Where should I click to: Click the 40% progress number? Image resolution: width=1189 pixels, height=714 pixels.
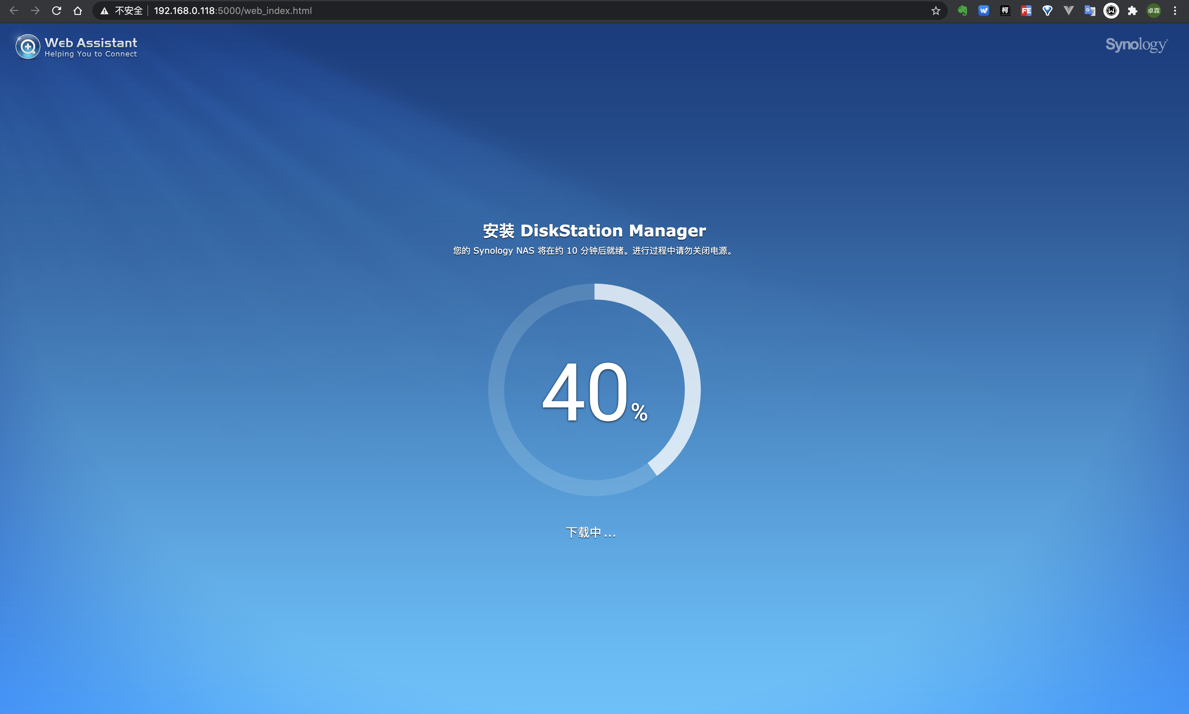coord(594,392)
